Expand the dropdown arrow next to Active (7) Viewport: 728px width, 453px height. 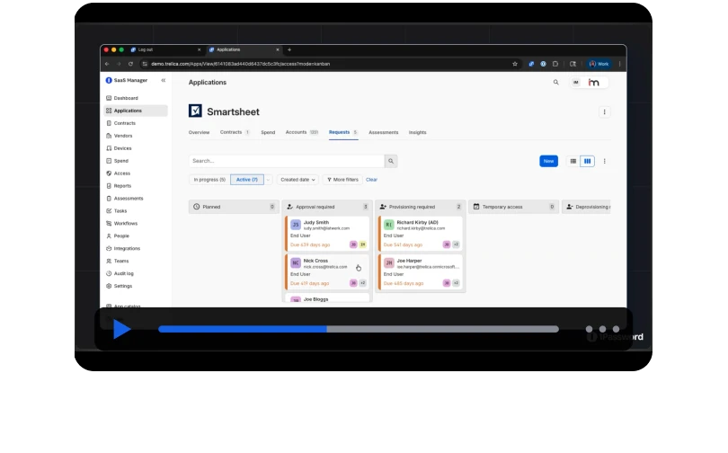pyautogui.click(x=268, y=180)
